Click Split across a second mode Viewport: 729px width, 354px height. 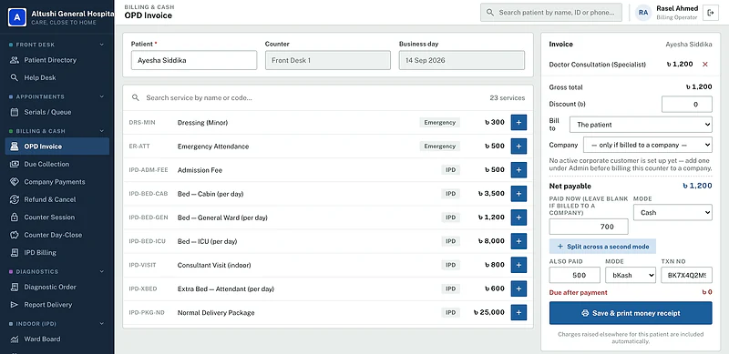click(x=602, y=247)
